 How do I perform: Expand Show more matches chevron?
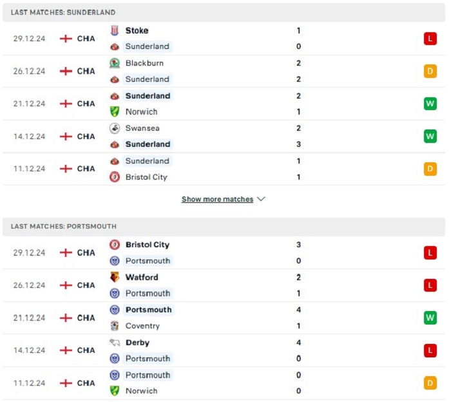pyautogui.click(x=261, y=199)
